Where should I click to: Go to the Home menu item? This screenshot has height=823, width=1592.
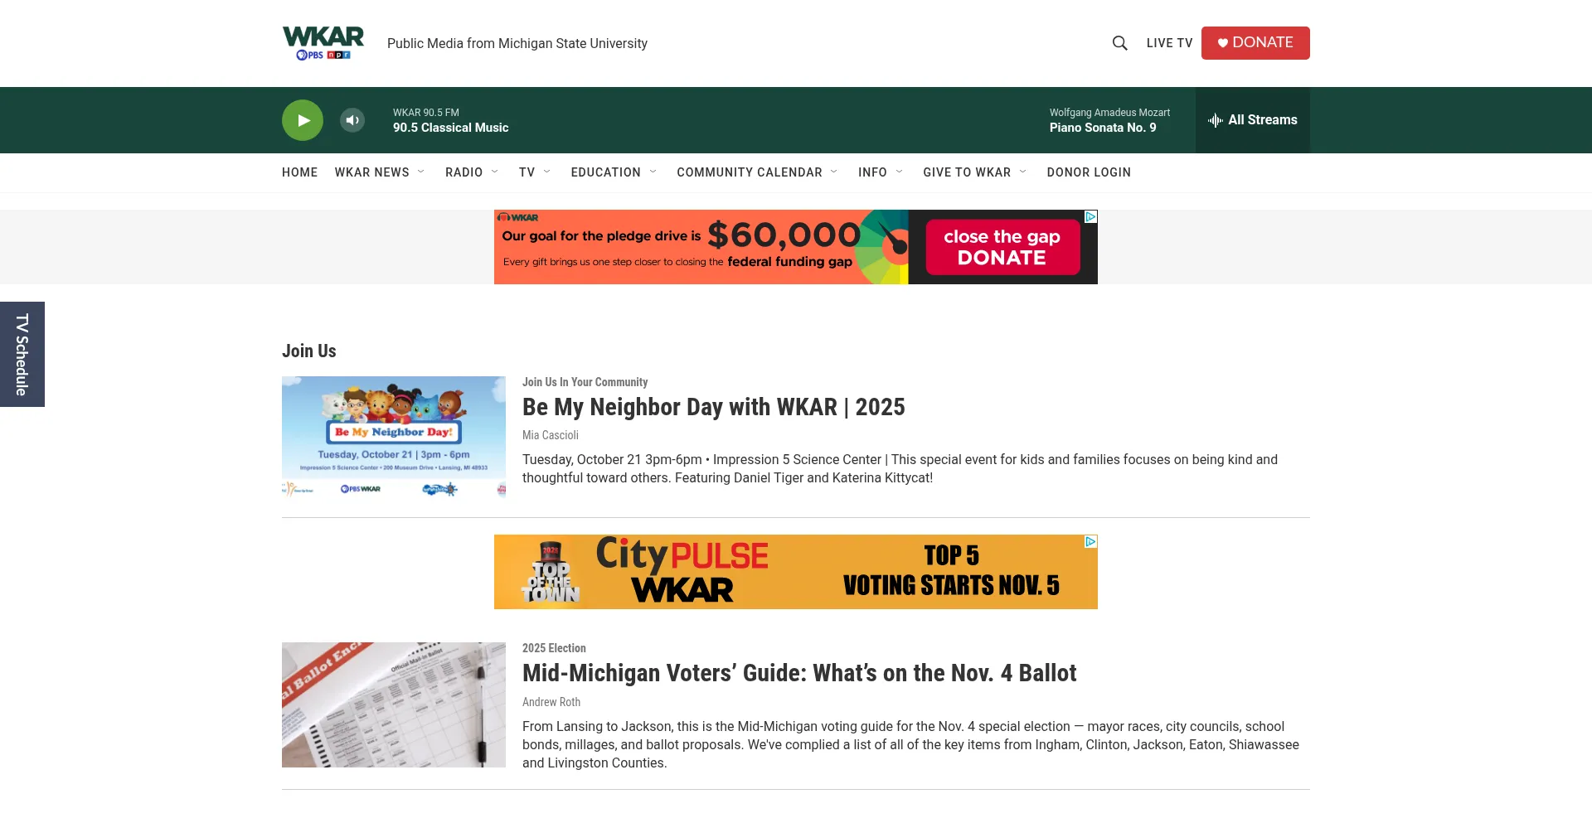tap(299, 172)
